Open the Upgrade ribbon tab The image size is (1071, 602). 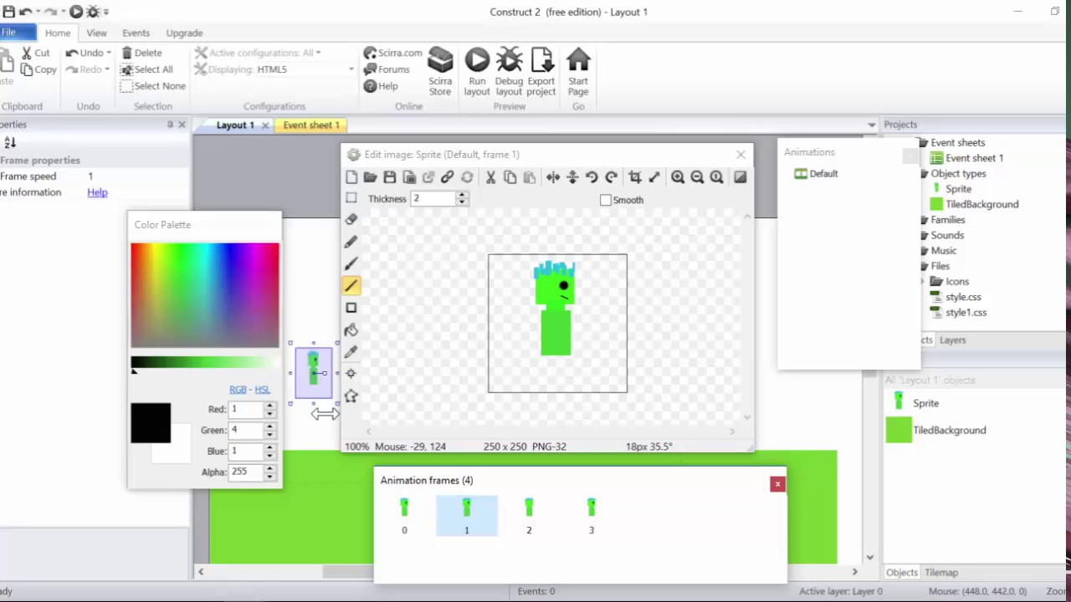pyautogui.click(x=184, y=33)
